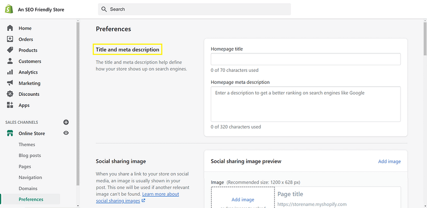Open Themes under Online Store
The height and width of the screenshot is (208, 427).
pyautogui.click(x=27, y=144)
